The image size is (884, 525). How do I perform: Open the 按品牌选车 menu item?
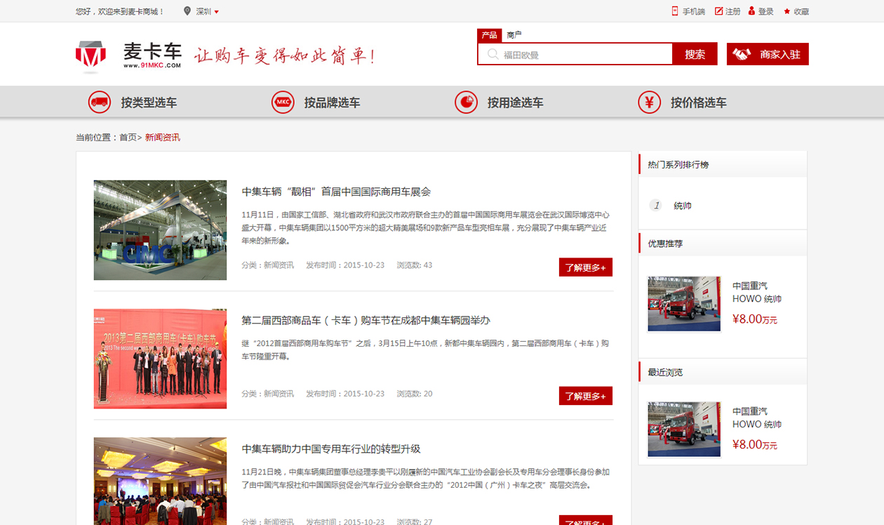tap(332, 102)
